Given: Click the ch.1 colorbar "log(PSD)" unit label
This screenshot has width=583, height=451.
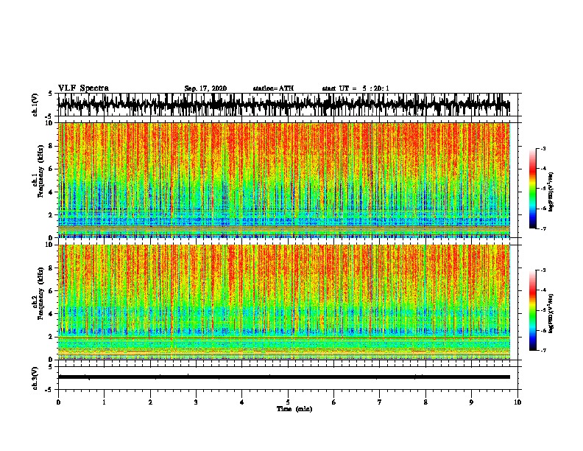Looking at the screenshot, I should click(x=551, y=192).
